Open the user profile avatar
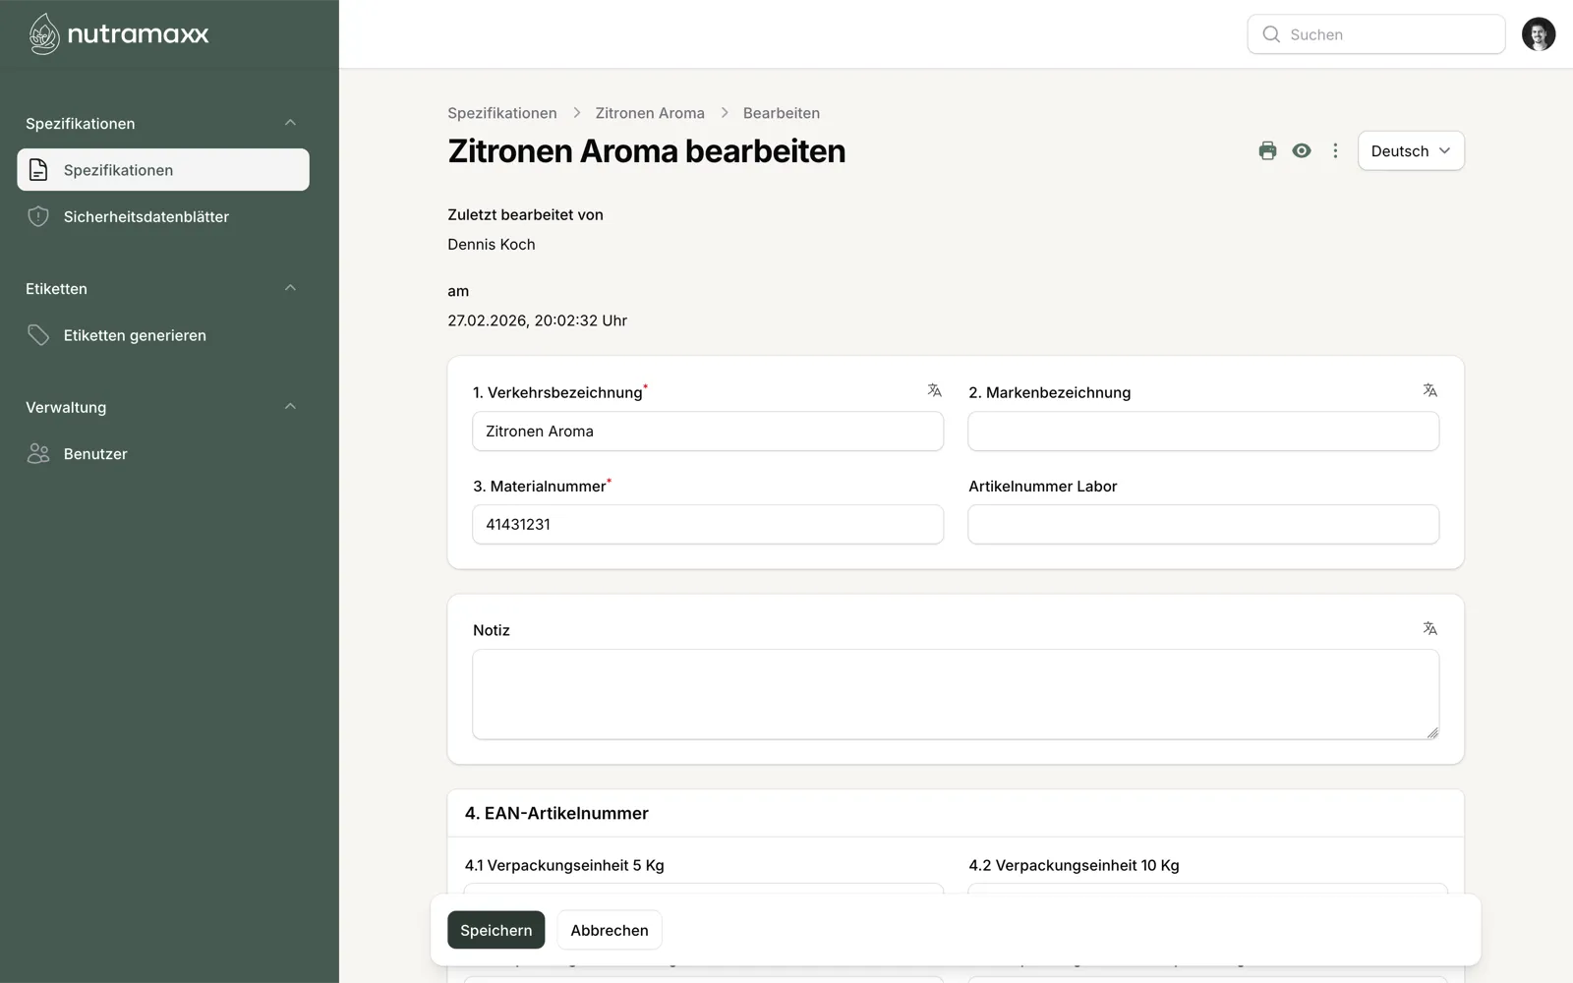1573x983 pixels. point(1539,33)
